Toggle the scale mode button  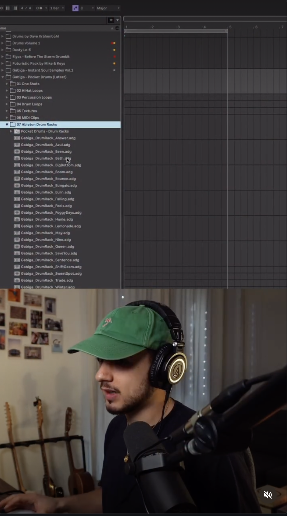click(75, 8)
